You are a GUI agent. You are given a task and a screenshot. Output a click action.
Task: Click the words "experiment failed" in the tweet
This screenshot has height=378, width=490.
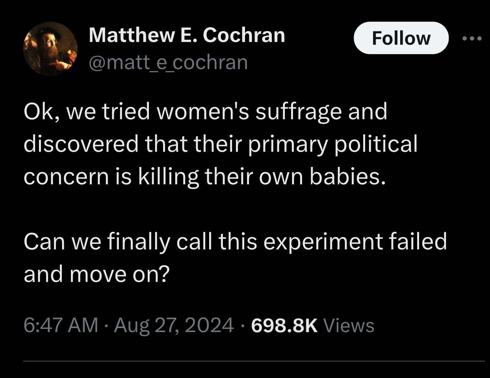pyautogui.click(x=355, y=241)
